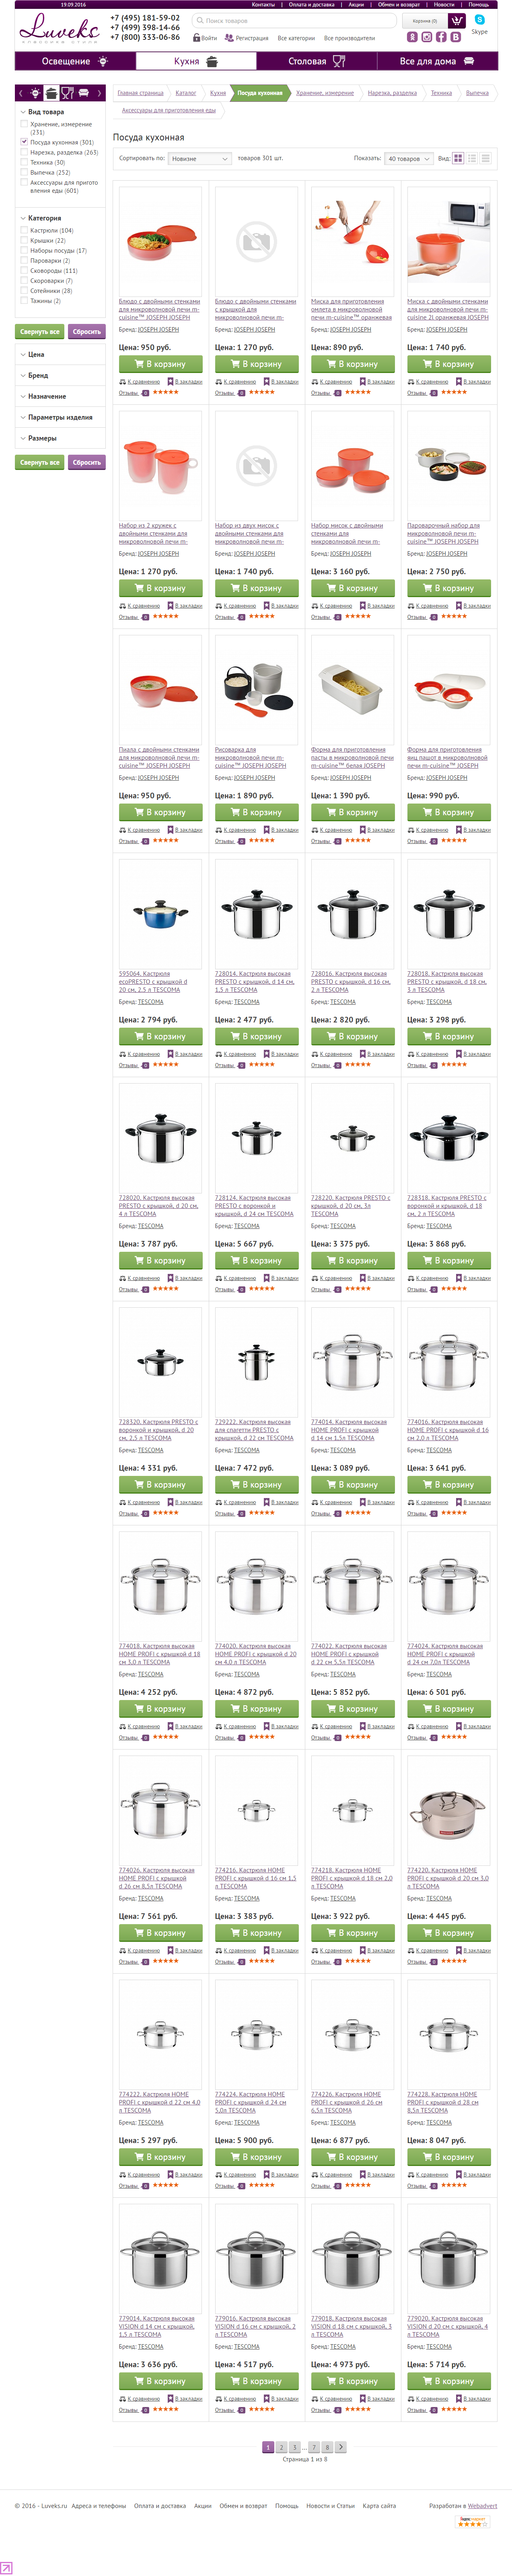Expand the Цена filter section
This screenshot has height=2576, width=512.
(x=36, y=354)
